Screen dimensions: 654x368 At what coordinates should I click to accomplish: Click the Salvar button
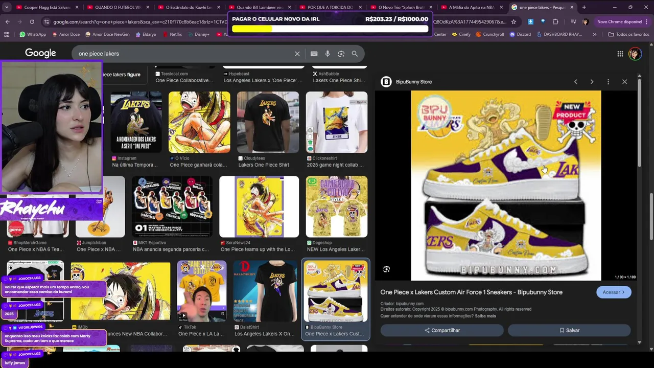[x=569, y=330]
